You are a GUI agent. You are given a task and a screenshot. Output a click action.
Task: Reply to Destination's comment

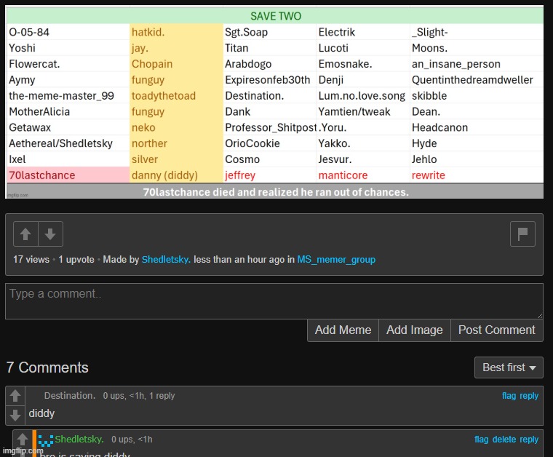click(529, 396)
